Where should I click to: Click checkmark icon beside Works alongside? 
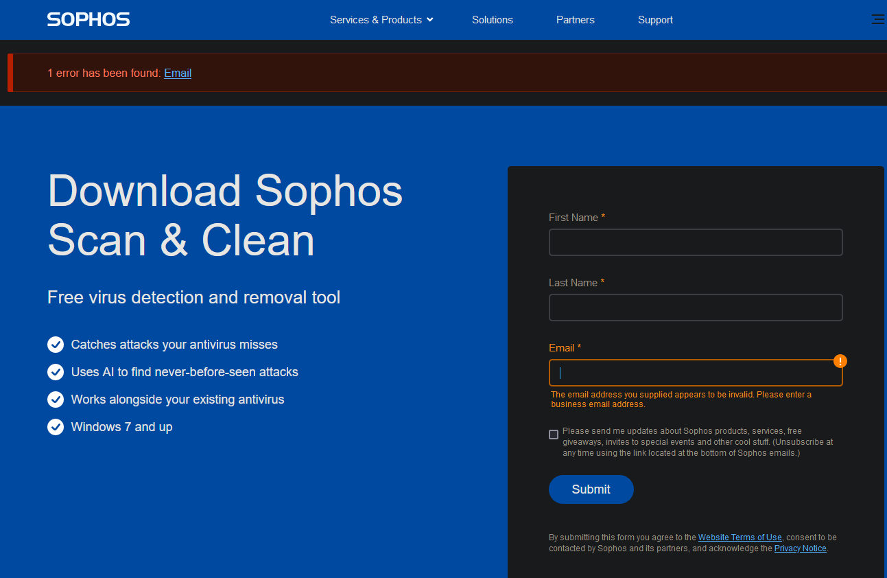click(56, 400)
